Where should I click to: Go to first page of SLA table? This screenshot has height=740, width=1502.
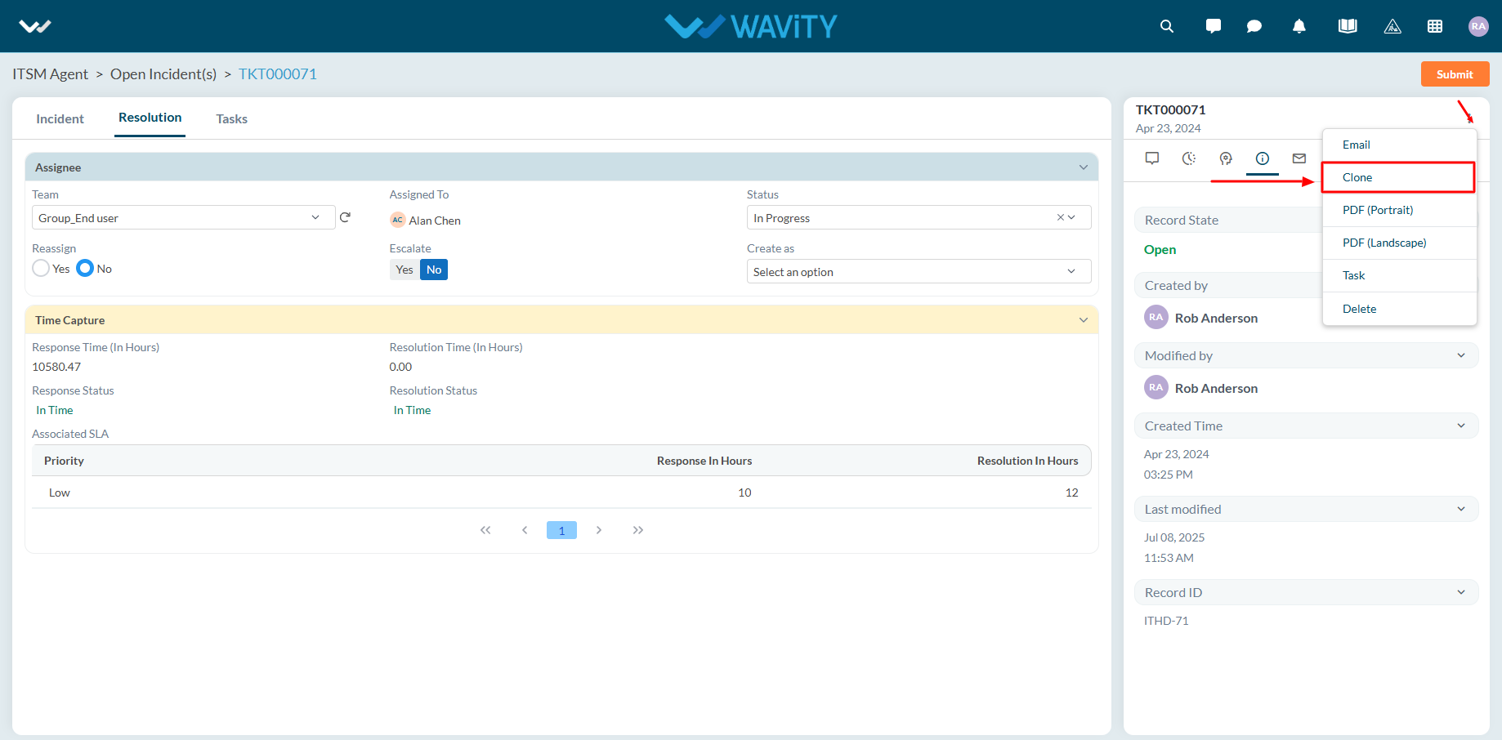(x=485, y=530)
